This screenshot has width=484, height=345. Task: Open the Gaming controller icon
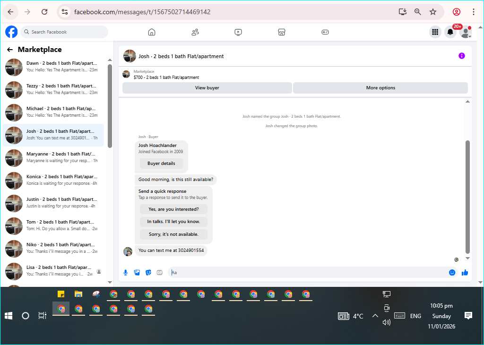325,32
